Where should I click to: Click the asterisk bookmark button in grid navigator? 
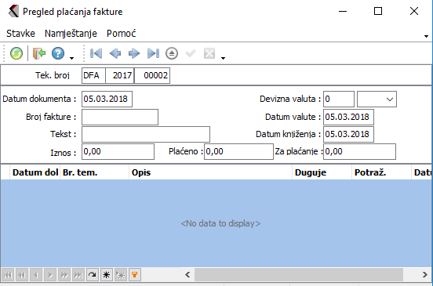[107, 275]
